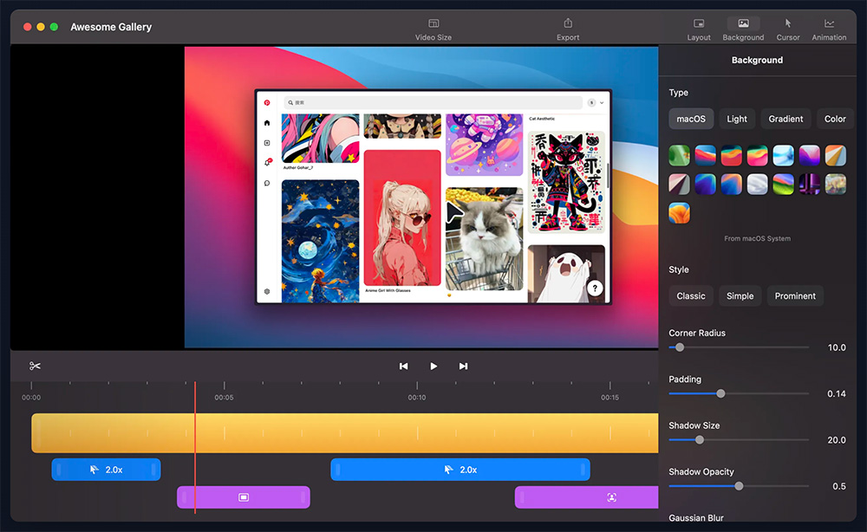
Task: Click the ghost illustration thumbnail
Action: pyautogui.click(x=566, y=274)
